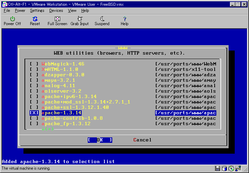249x173 pixels.
Task: Switch to Full Screen mode icon
Action: pyautogui.click(x=57, y=19)
